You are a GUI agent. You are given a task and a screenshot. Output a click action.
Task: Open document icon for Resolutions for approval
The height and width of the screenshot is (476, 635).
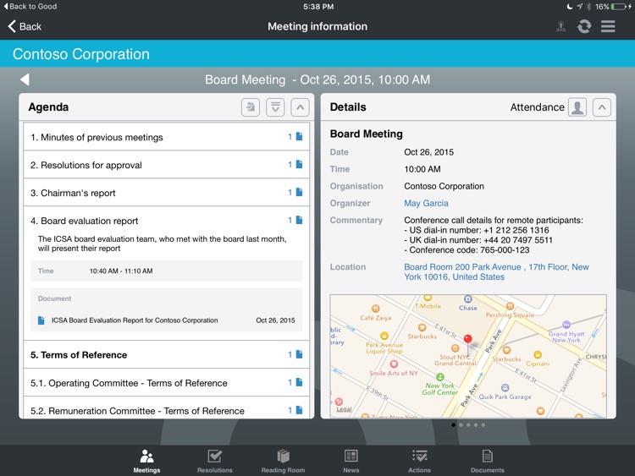click(299, 164)
